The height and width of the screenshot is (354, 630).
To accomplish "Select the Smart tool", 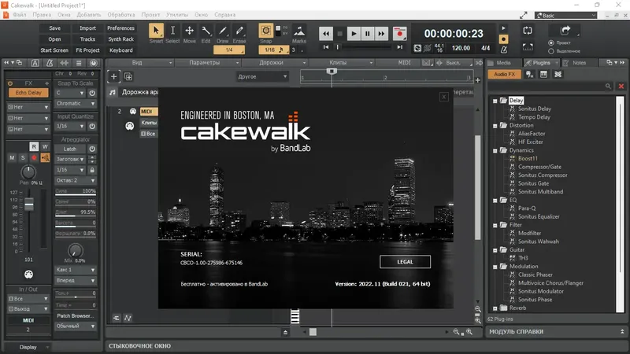I will [x=156, y=31].
